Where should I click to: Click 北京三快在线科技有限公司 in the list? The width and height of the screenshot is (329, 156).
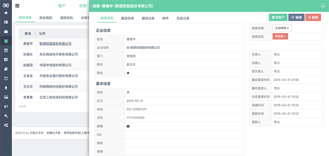(59, 97)
